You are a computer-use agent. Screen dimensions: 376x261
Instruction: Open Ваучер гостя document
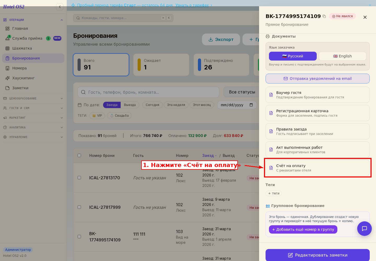click(318, 95)
